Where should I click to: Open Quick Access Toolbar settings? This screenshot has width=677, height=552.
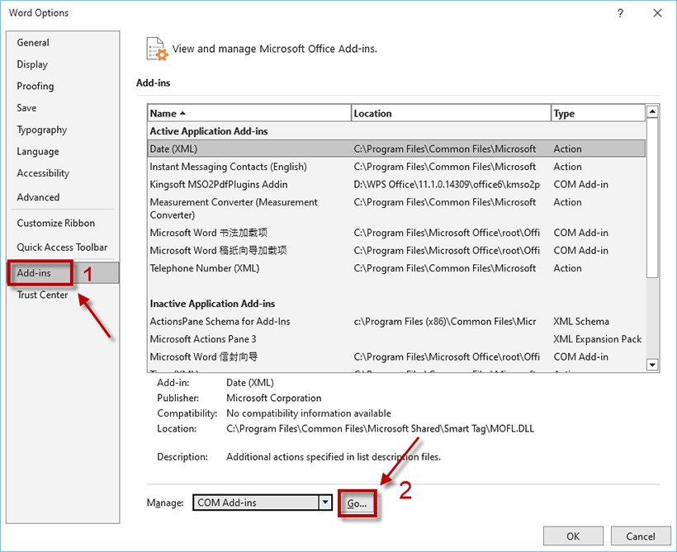62,248
